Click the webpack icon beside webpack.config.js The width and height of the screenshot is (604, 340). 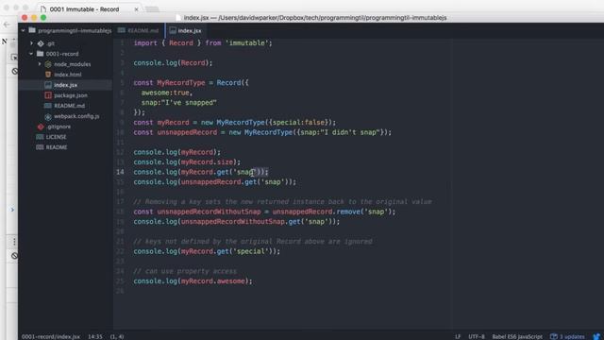48,116
